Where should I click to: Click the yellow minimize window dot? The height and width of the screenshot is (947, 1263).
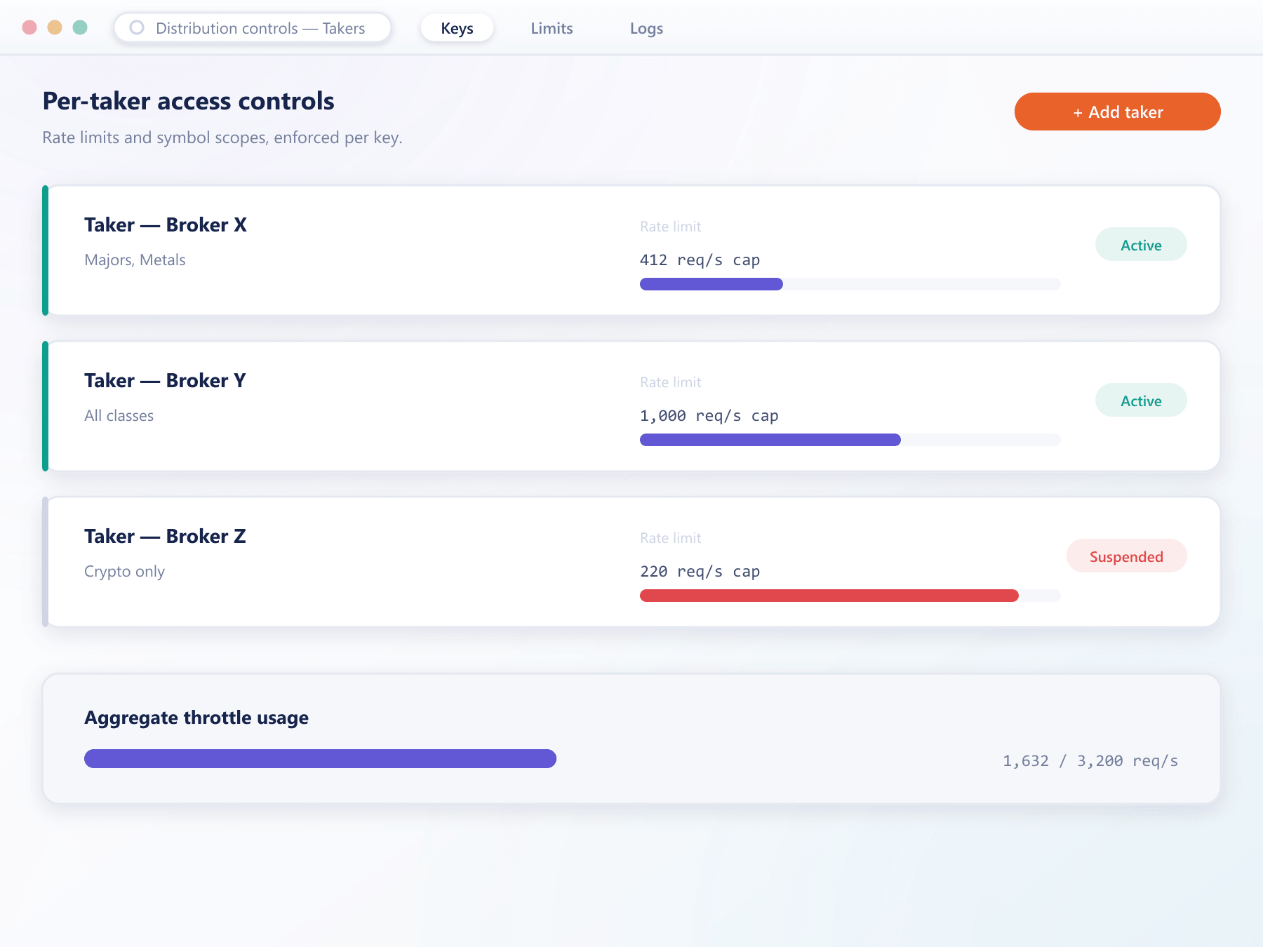[55, 27]
